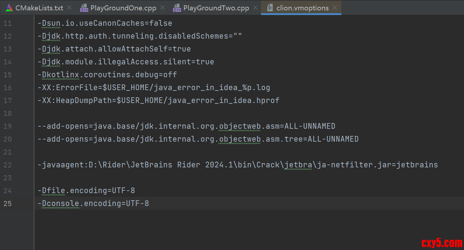
Task: Open the PlayGroundOne.cpp tab
Action: pos(123,8)
